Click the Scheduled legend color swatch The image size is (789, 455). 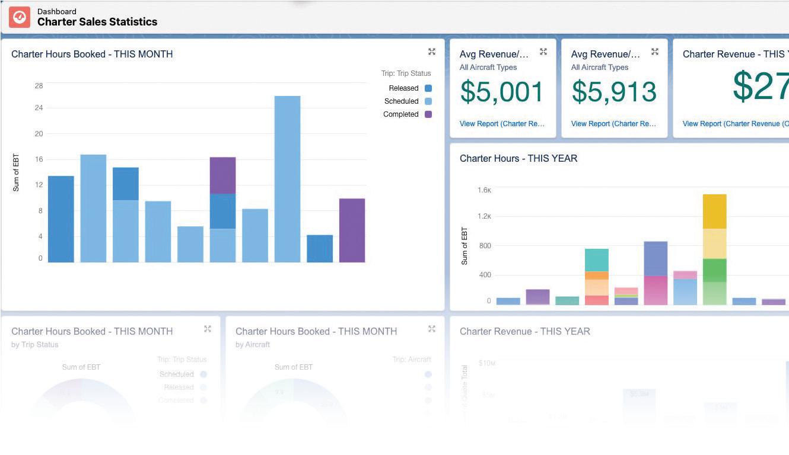(428, 101)
